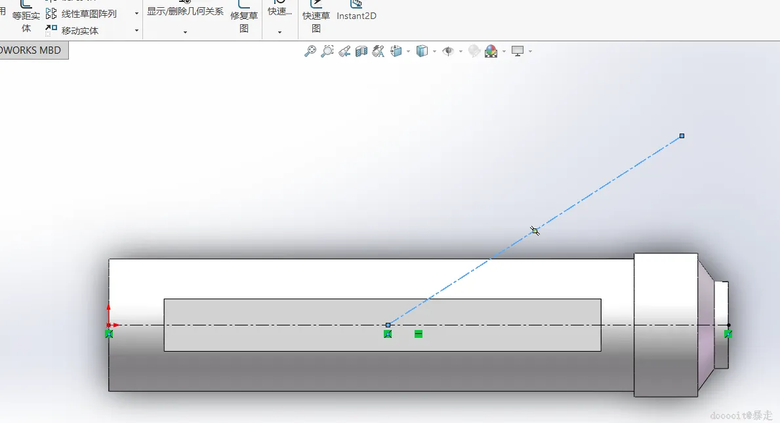Toggle the Instant2D button
The image size is (780, 423).
(x=356, y=11)
